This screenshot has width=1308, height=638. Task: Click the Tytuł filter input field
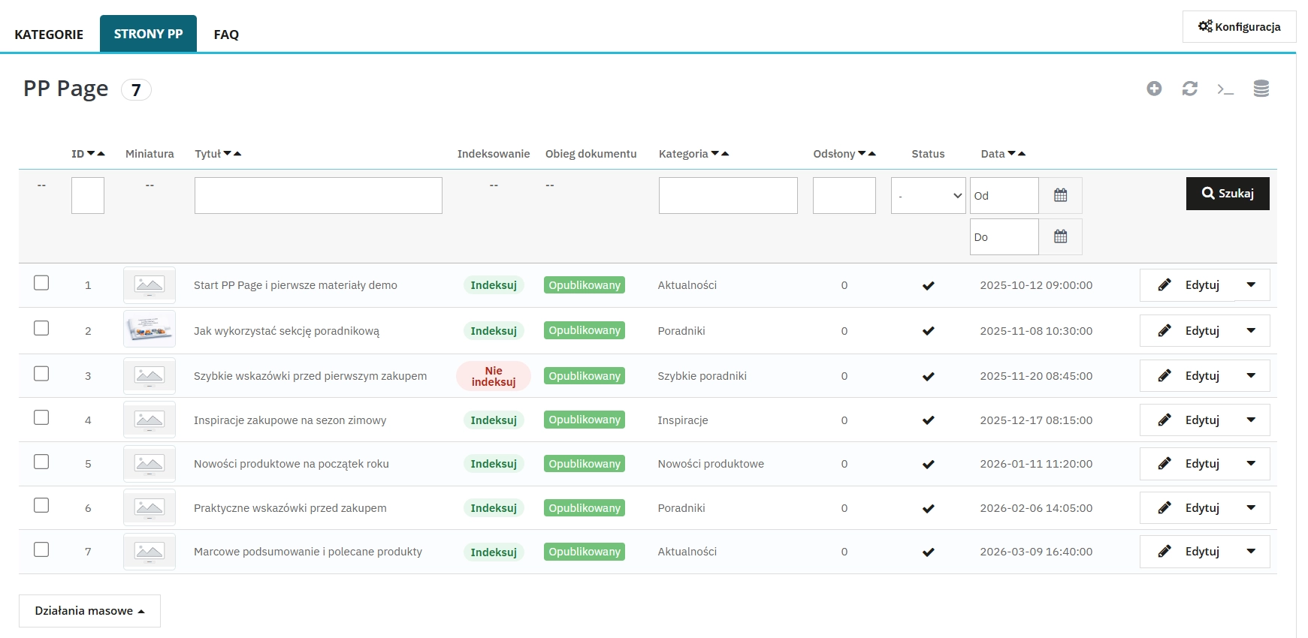point(319,195)
